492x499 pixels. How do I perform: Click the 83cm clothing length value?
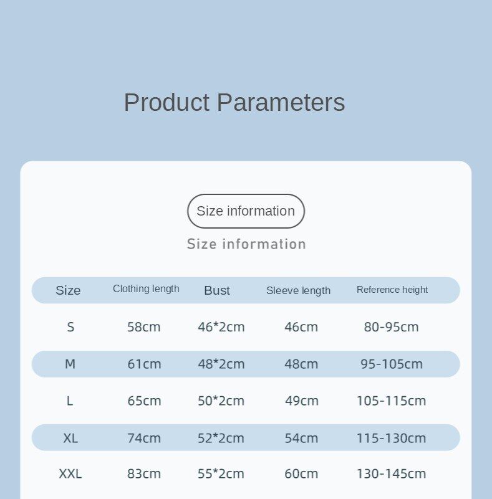pyautogui.click(x=144, y=474)
